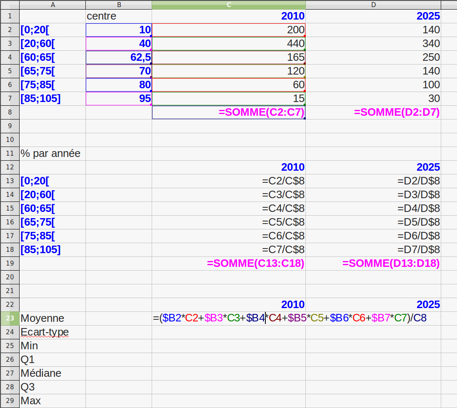Viewport: 457px width, 408px height.
Task: Click cell containing =SOMME(D2:D7)
Action: [x=373, y=112]
